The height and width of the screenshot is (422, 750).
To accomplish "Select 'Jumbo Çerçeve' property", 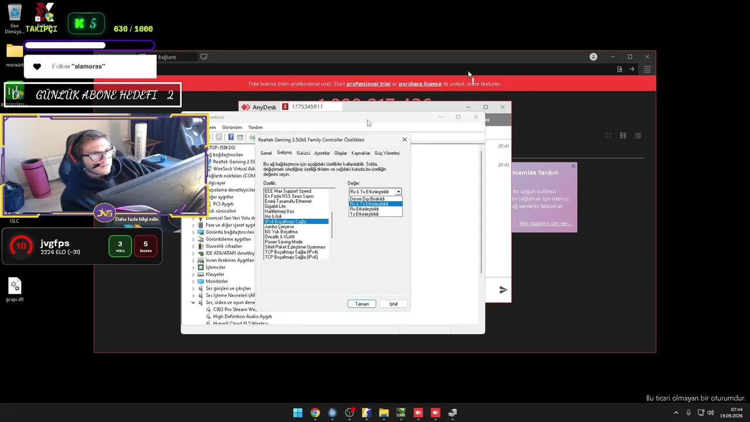I will 296,227.
